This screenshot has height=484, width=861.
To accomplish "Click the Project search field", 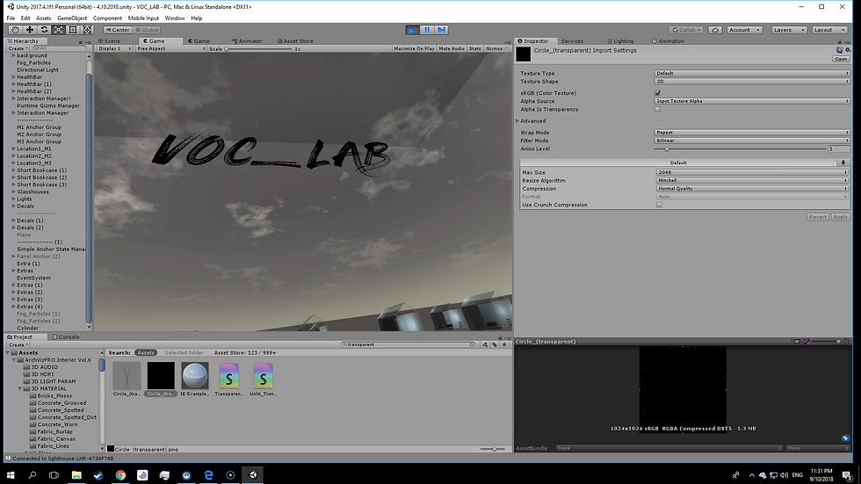I will [408, 344].
